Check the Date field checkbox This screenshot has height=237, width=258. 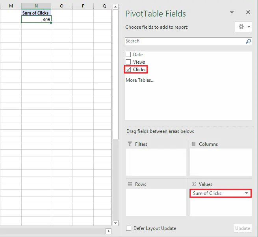tap(128, 55)
